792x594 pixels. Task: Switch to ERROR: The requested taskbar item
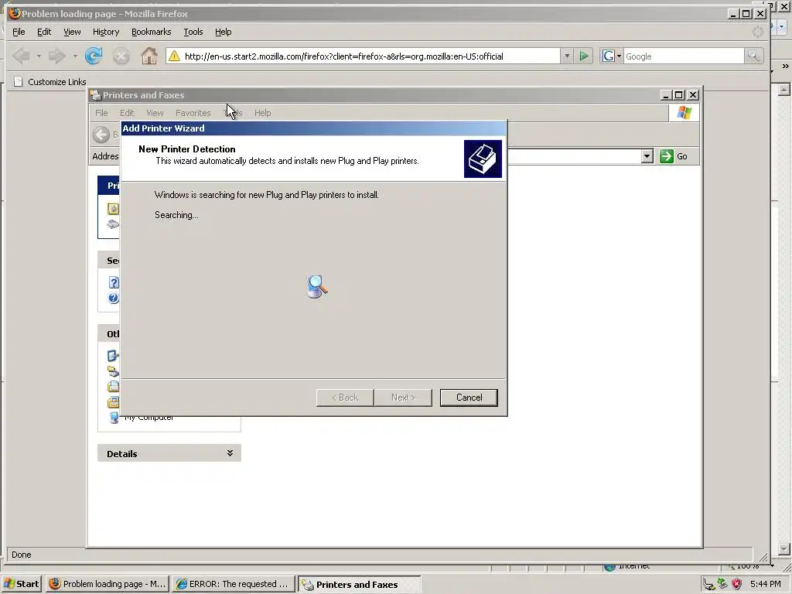pos(233,584)
